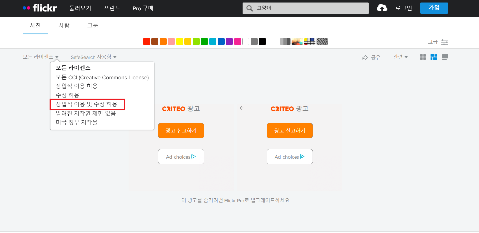This screenshot has height=233, width=479.
Task: Click the Pro 구매 link
Action: point(143,8)
